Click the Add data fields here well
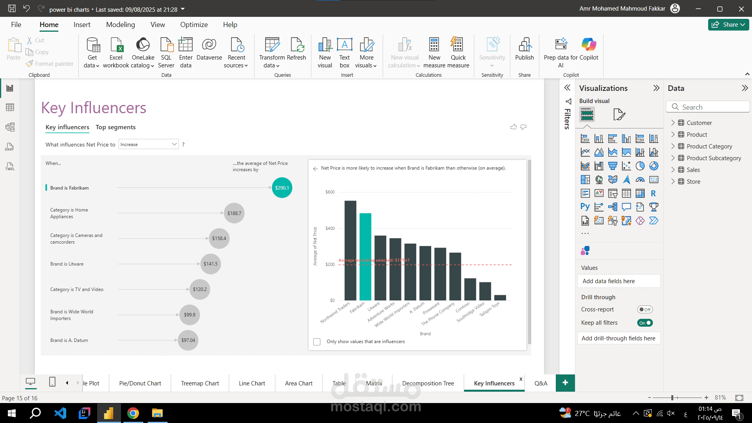Viewport: 752px width, 423px height. [619, 281]
